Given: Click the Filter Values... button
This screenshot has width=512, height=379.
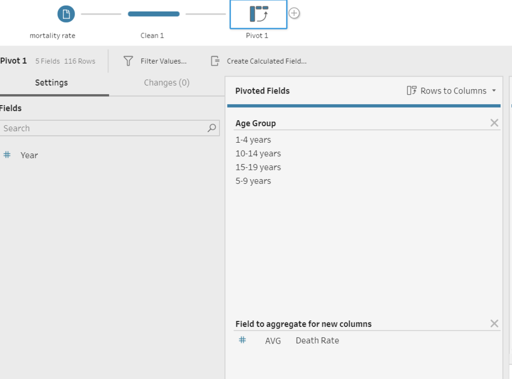Looking at the screenshot, I should click(163, 61).
